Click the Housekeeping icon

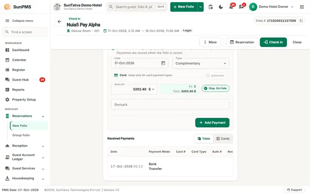(x=7, y=178)
